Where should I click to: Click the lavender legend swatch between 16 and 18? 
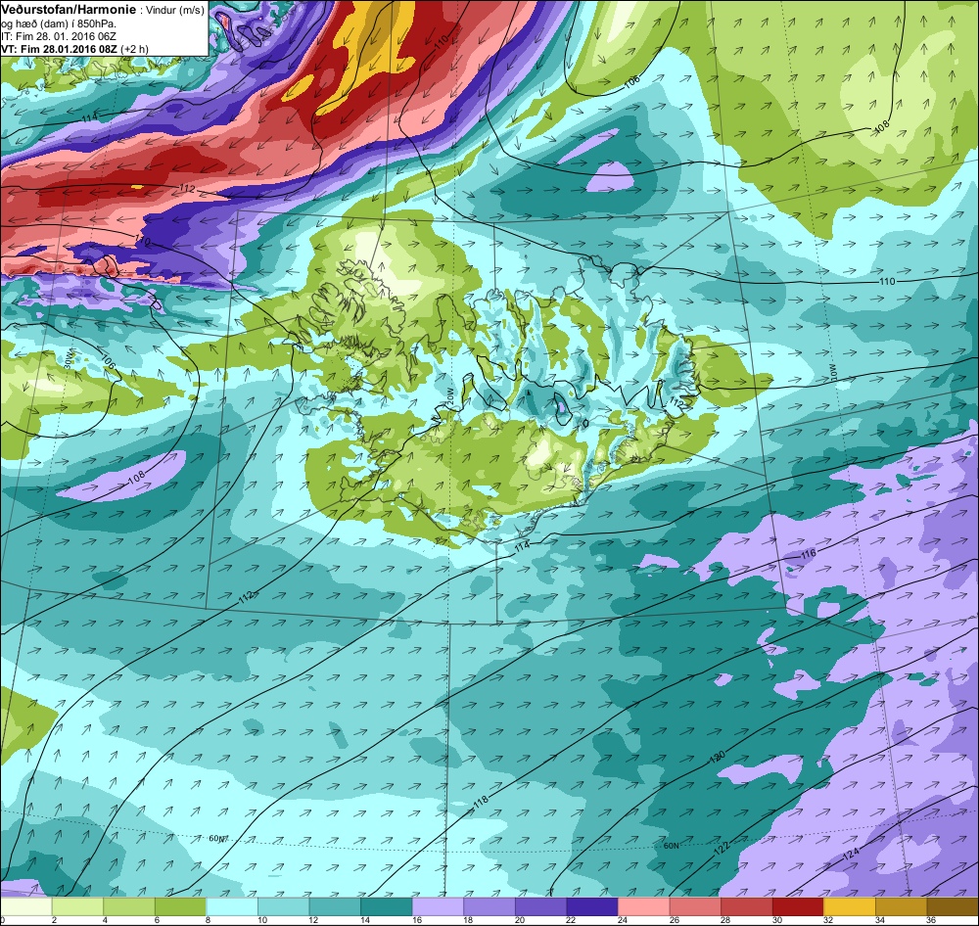[x=438, y=906]
